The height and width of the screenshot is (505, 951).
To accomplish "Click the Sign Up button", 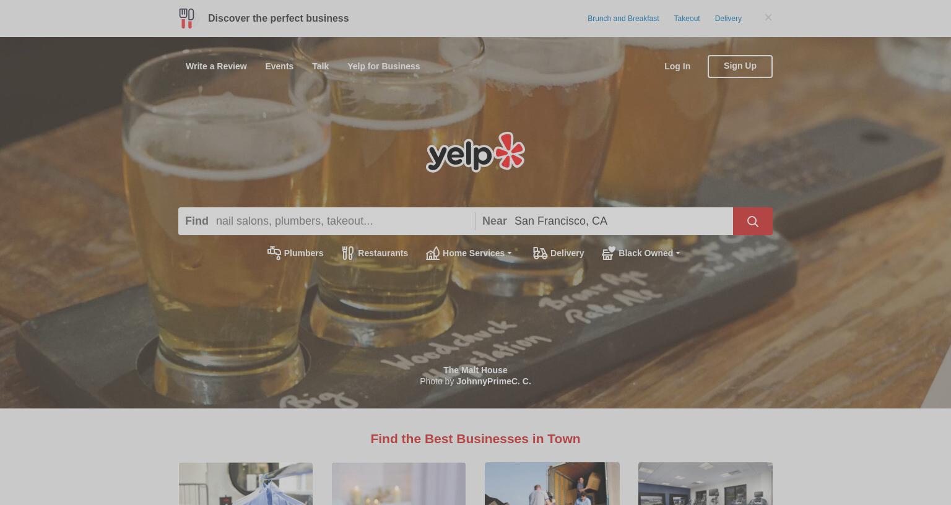I will [x=740, y=66].
